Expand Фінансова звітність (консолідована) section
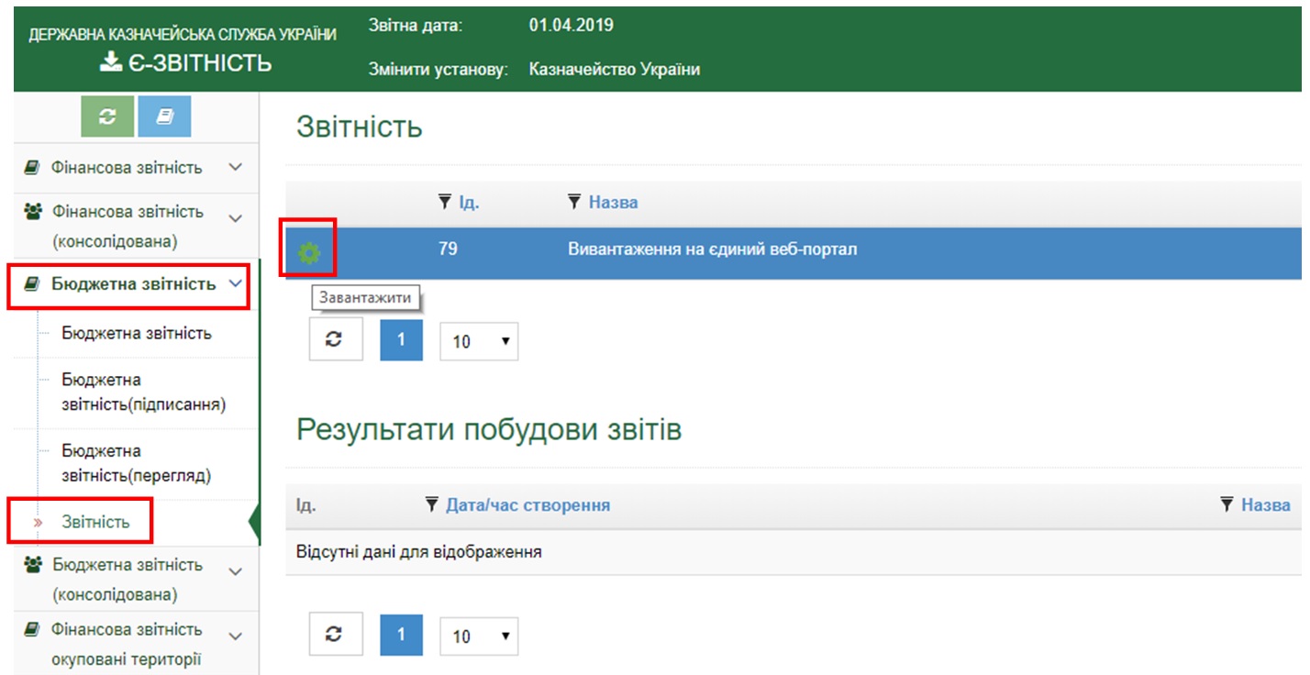Image resolution: width=1310 pixels, height=675 pixels. pyautogui.click(x=236, y=218)
